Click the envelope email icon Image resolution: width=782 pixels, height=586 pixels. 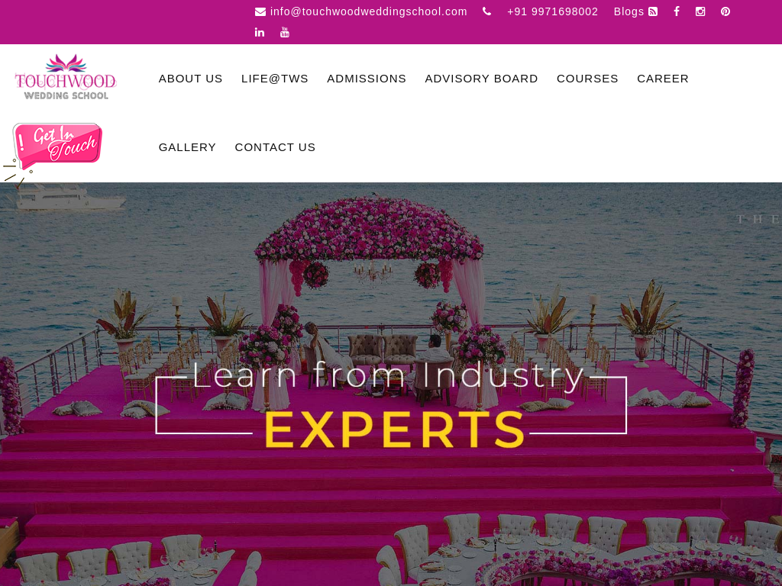[x=260, y=11]
